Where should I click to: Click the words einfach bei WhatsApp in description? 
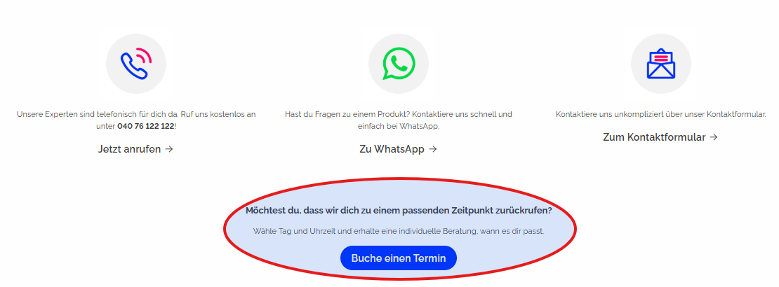(x=399, y=127)
